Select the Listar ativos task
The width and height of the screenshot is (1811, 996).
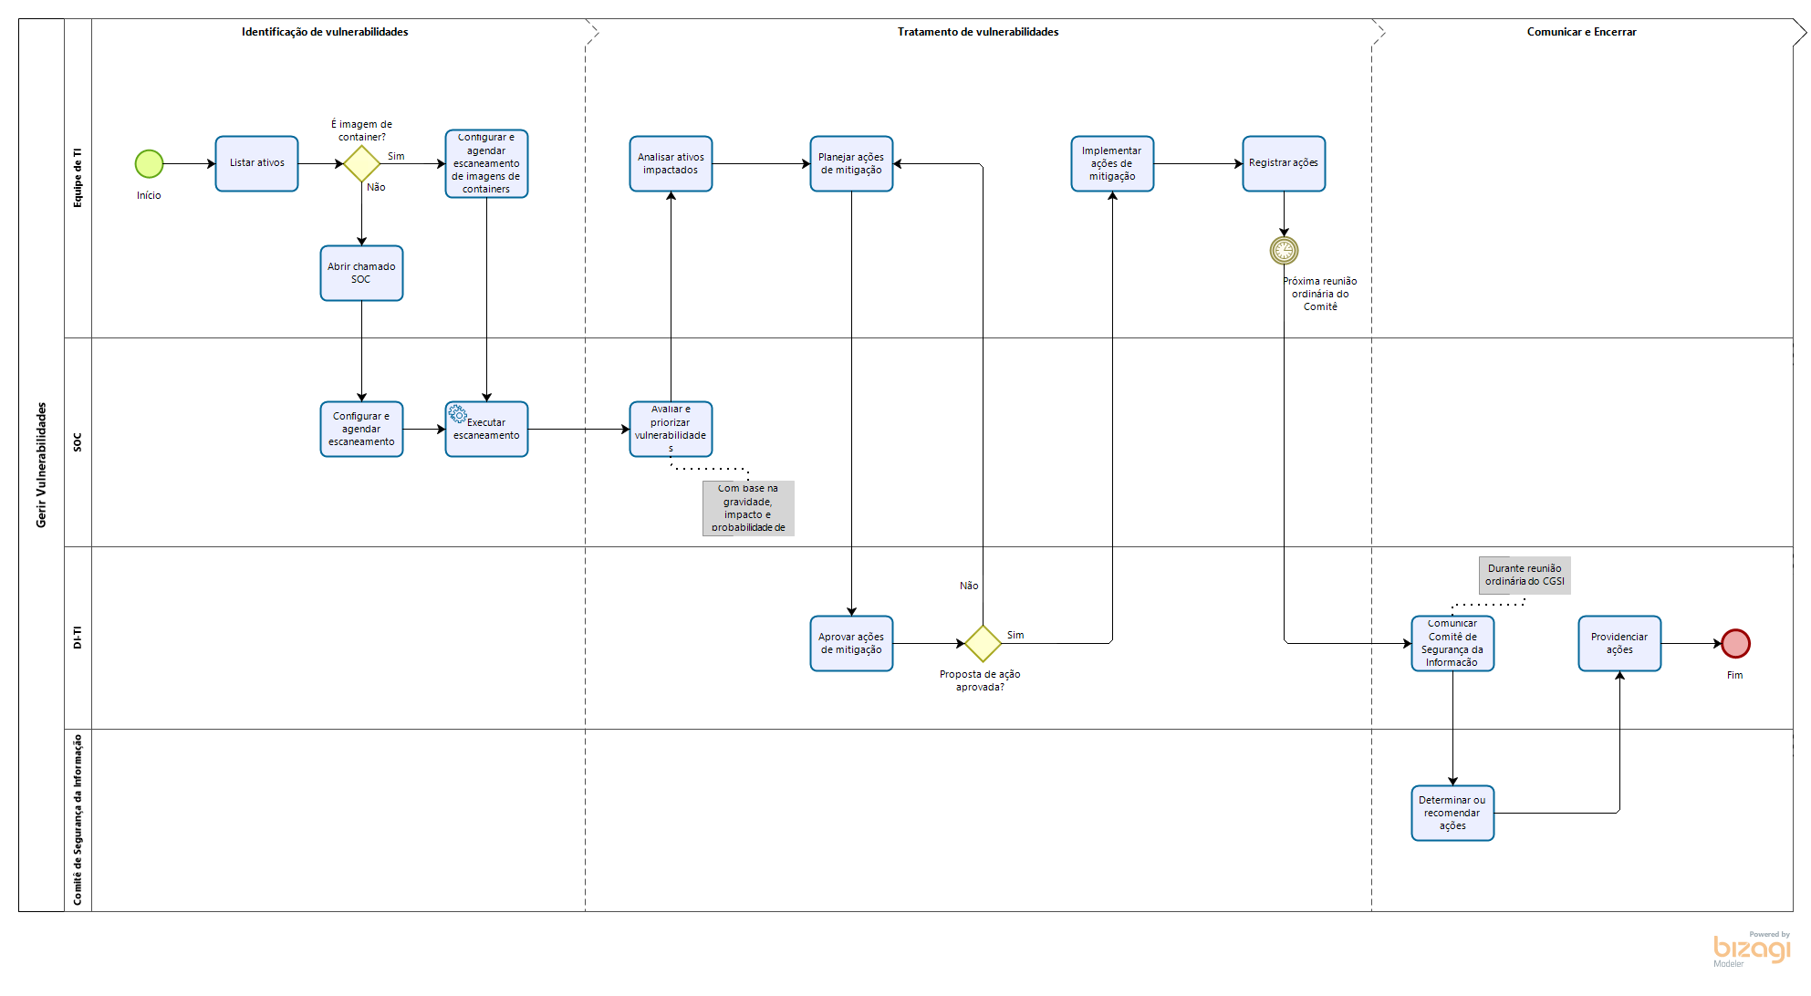[256, 164]
